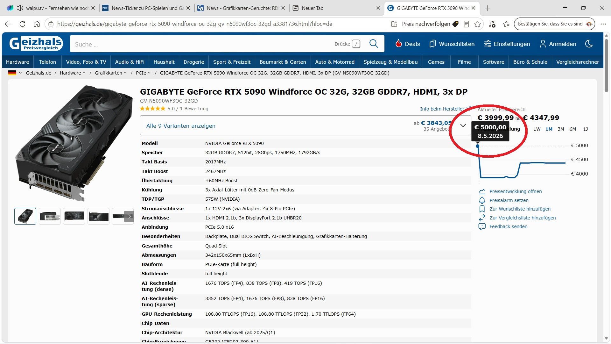Image resolution: width=611 pixels, height=344 pixels.
Task: Open the Software category
Action: [x=494, y=62]
